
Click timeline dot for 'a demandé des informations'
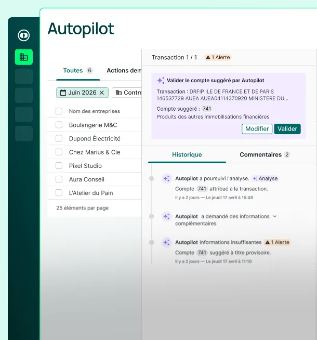point(151,216)
